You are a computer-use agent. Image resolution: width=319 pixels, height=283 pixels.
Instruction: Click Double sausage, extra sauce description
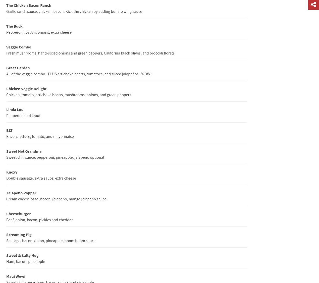point(41,178)
